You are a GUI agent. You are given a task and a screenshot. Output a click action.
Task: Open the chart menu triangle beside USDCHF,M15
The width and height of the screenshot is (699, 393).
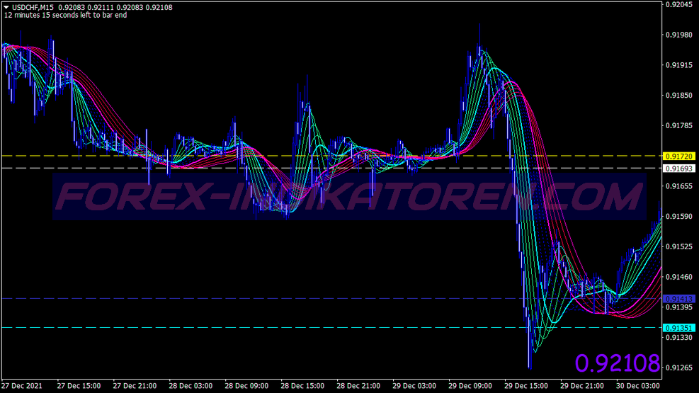[x=6, y=7]
